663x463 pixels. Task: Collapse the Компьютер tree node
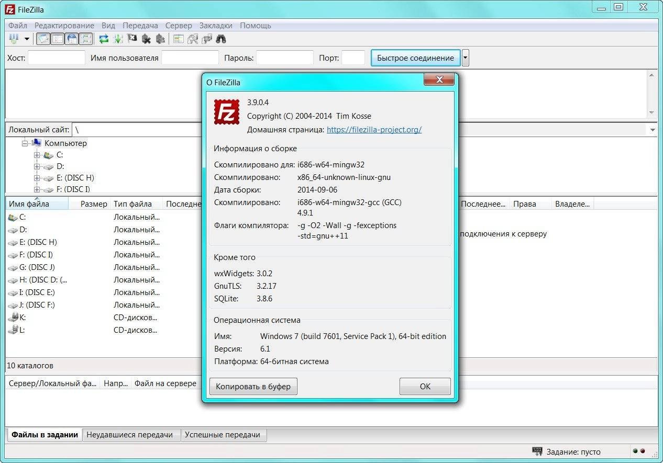tap(25, 143)
